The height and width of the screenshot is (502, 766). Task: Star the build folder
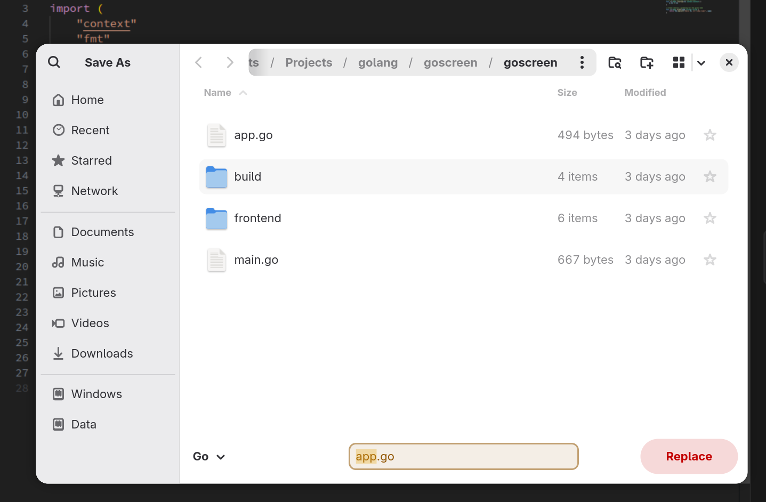coord(709,177)
